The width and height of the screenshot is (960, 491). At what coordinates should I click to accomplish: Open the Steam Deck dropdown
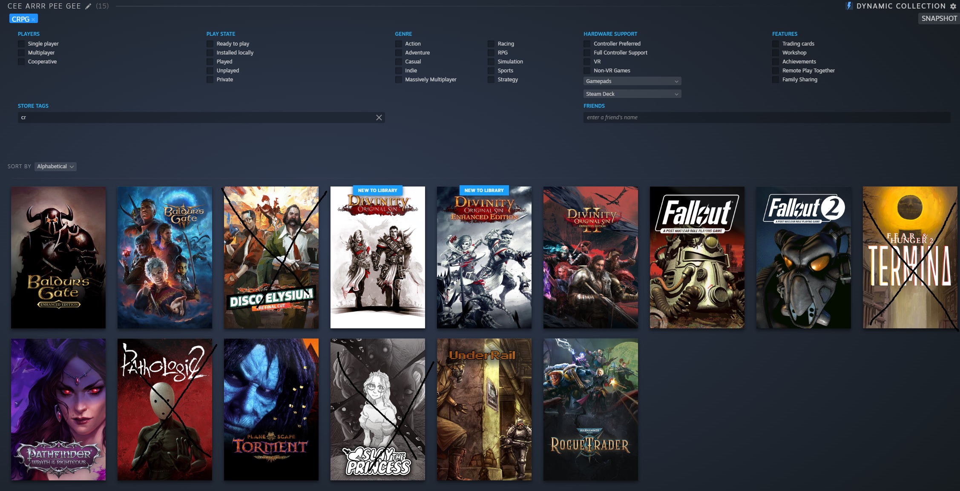pyautogui.click(x=632, y=94)
